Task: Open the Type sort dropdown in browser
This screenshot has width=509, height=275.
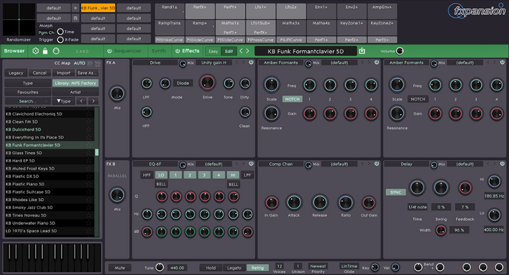Action: tap(64, 101)
